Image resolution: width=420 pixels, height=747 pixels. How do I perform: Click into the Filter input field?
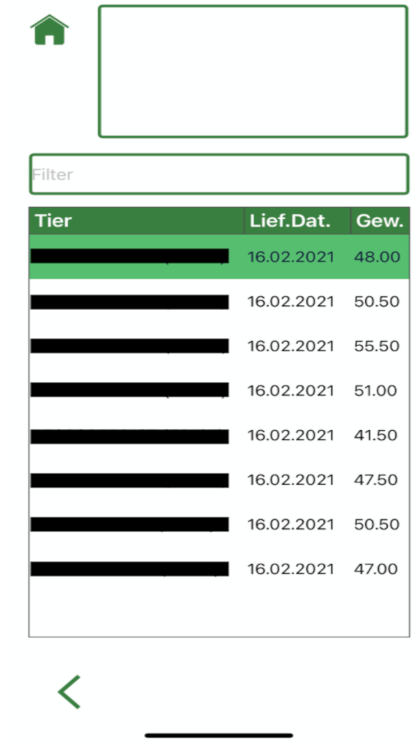pos(218,174)
